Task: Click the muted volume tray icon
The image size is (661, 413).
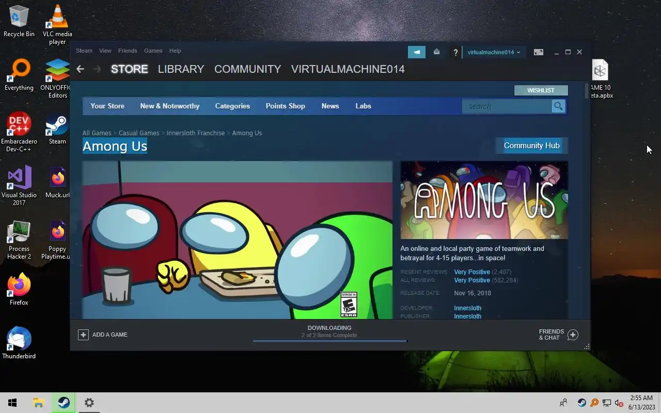Action: (619, 403)
